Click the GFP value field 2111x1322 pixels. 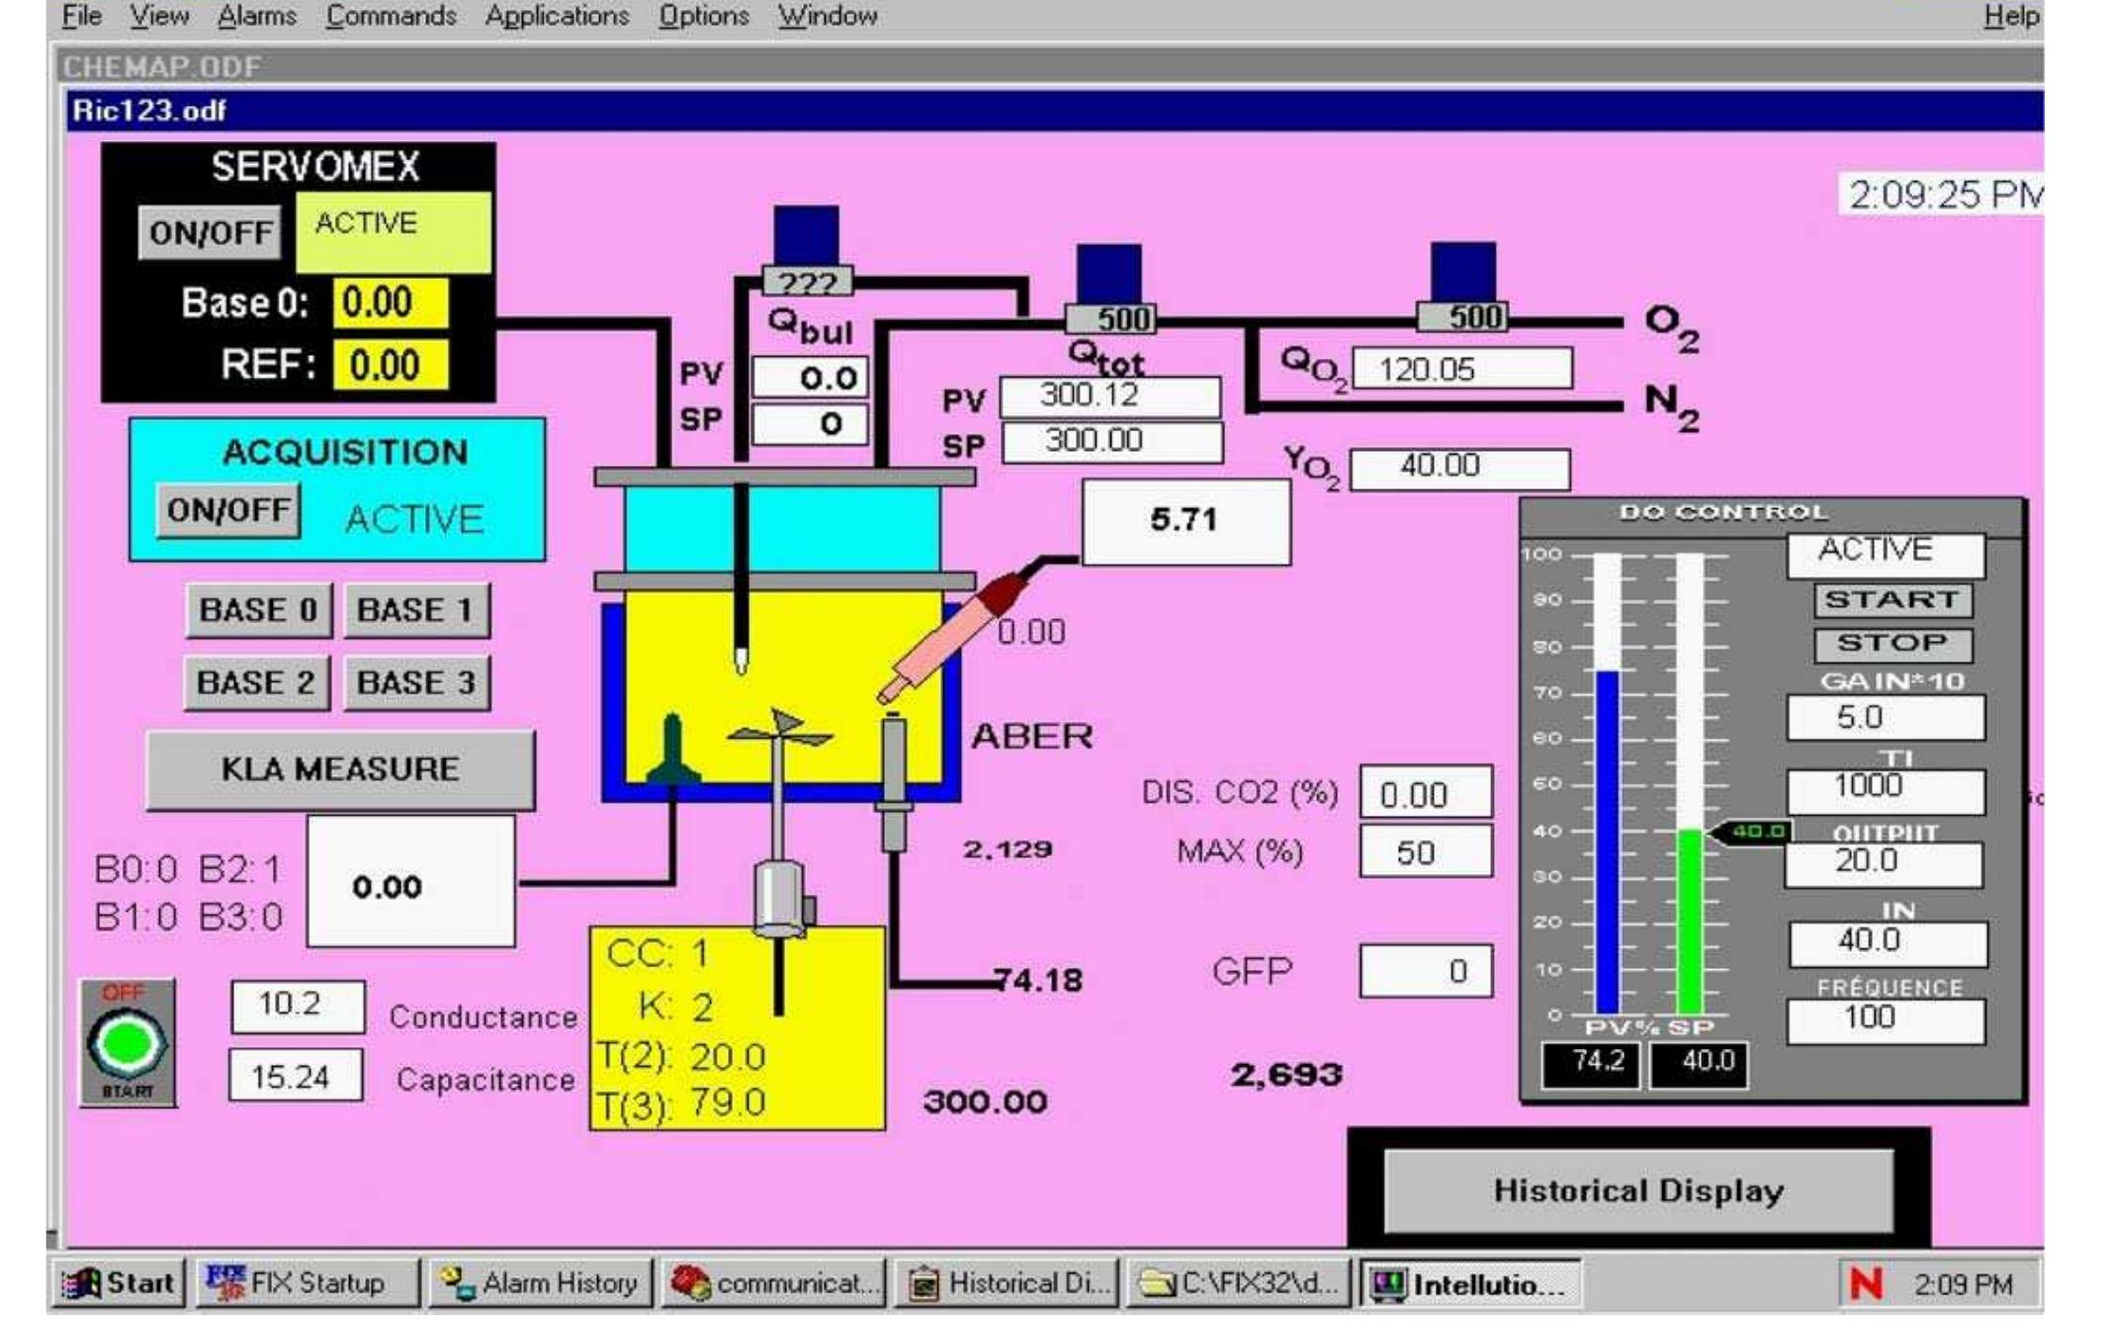1426,971
